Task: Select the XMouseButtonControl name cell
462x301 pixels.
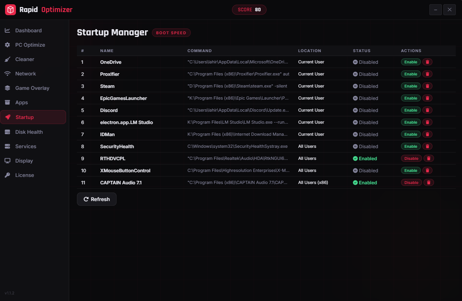Action: (x=125, y=171)
